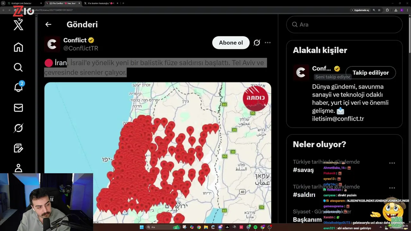This screenshot has width=411, height=231.
Task: Open Conf... account in Alakalı kişiler
Action: coord(321,68)
